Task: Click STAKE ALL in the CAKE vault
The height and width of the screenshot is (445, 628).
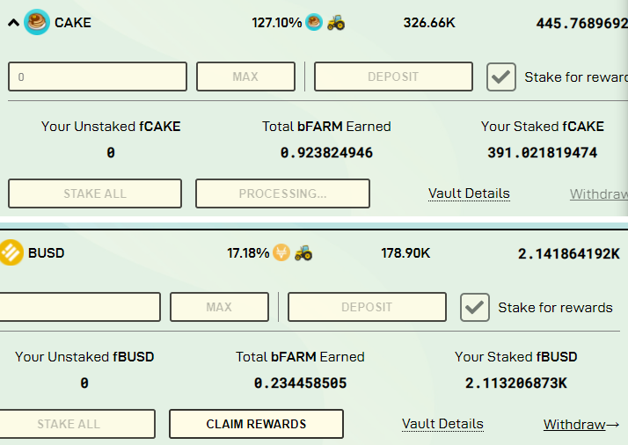Action: coord(95,193)
